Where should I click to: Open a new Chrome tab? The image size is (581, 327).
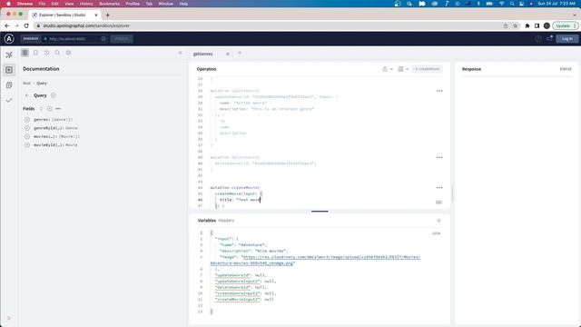click(x=107, y=15)
